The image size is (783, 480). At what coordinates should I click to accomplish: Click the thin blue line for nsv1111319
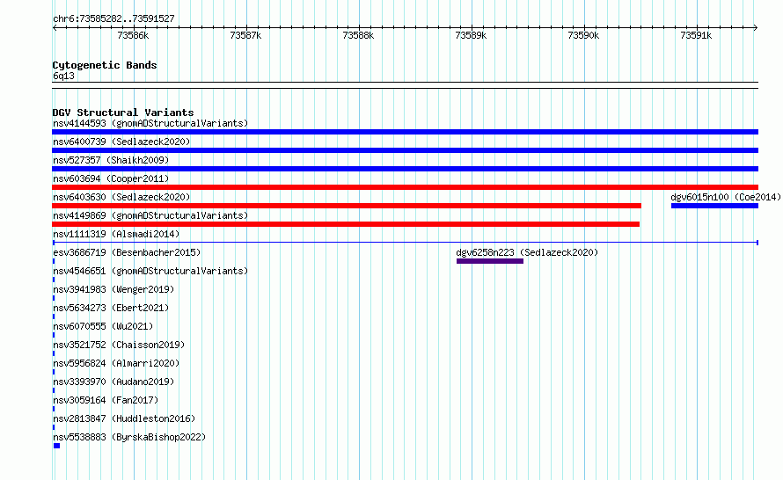point(405,243)
